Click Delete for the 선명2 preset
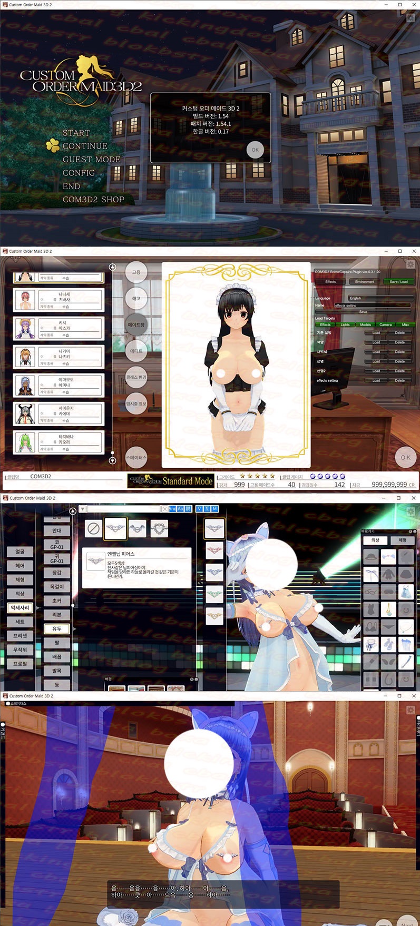 [400, 371]
